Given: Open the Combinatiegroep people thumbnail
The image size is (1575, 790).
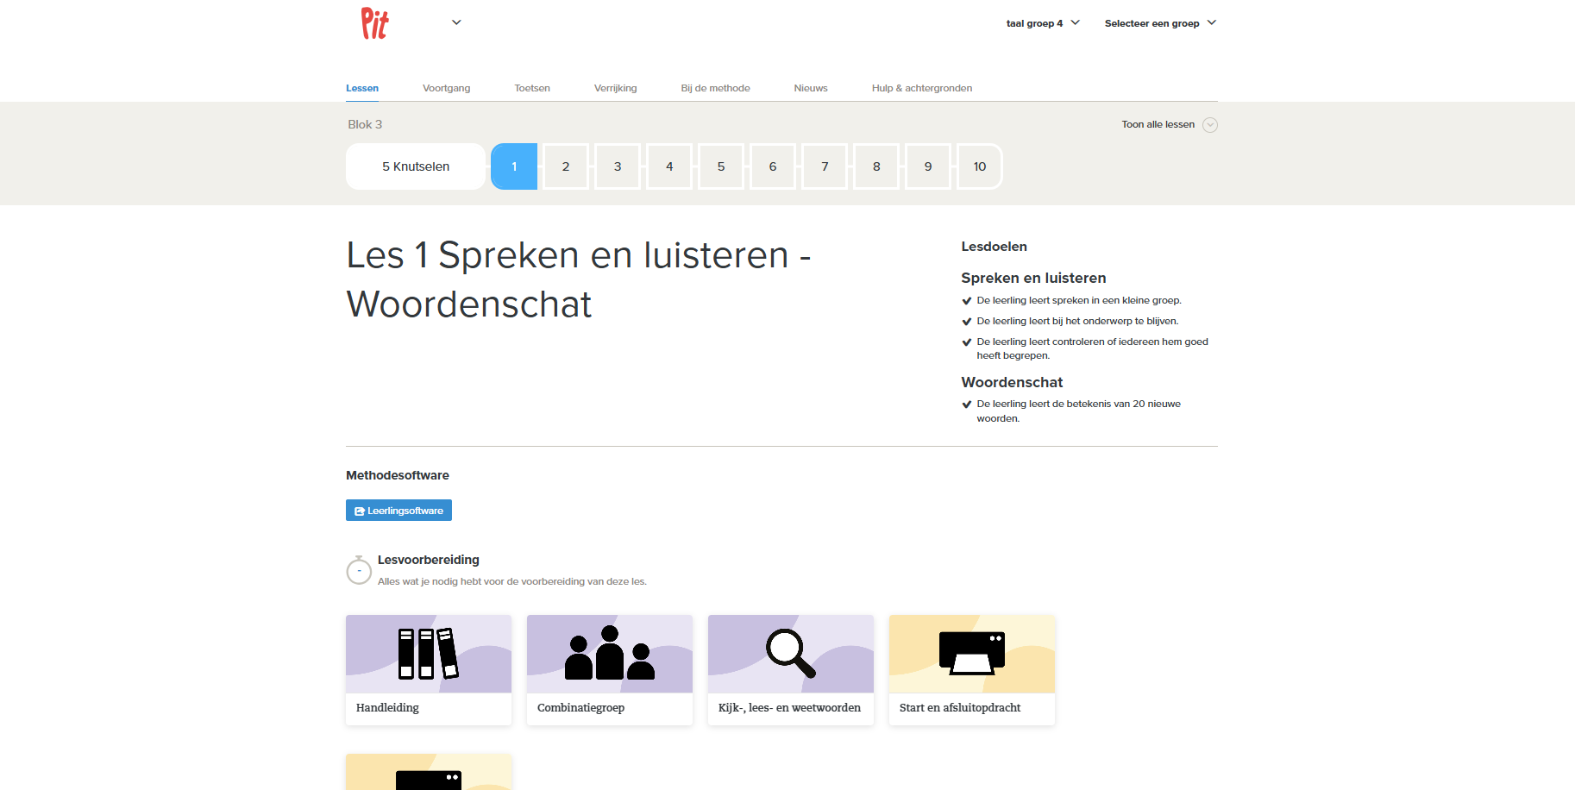Looking at the screenshot, I should point(610,654).
